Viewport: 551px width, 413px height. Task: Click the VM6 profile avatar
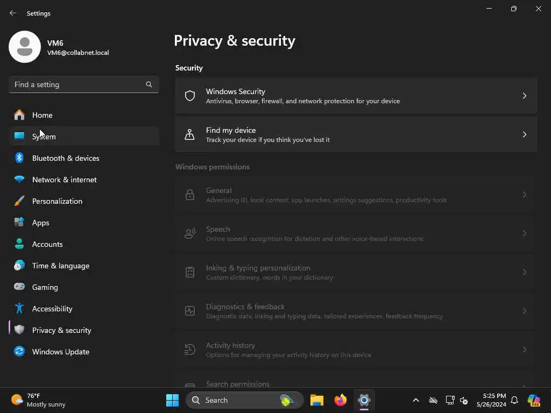(25, 47)
